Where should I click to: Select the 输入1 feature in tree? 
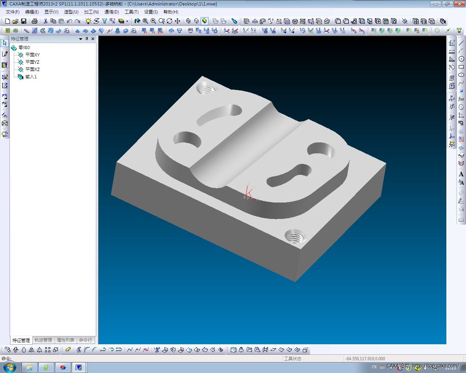tap(31, 77)
